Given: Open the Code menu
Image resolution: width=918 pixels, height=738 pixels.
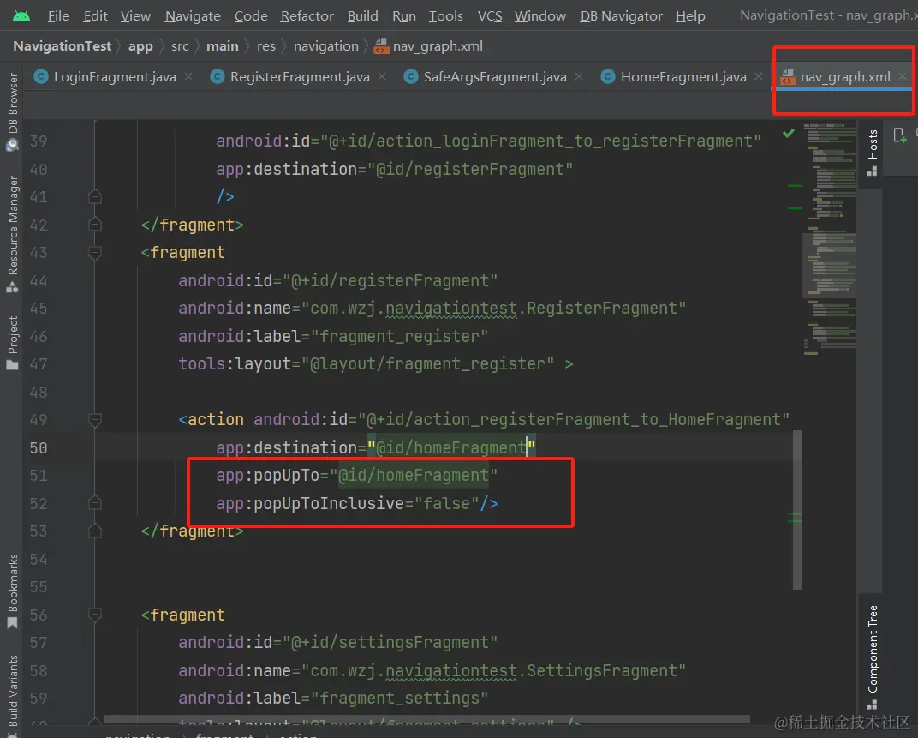Looking at the screenshot, I should click(251, 15).
